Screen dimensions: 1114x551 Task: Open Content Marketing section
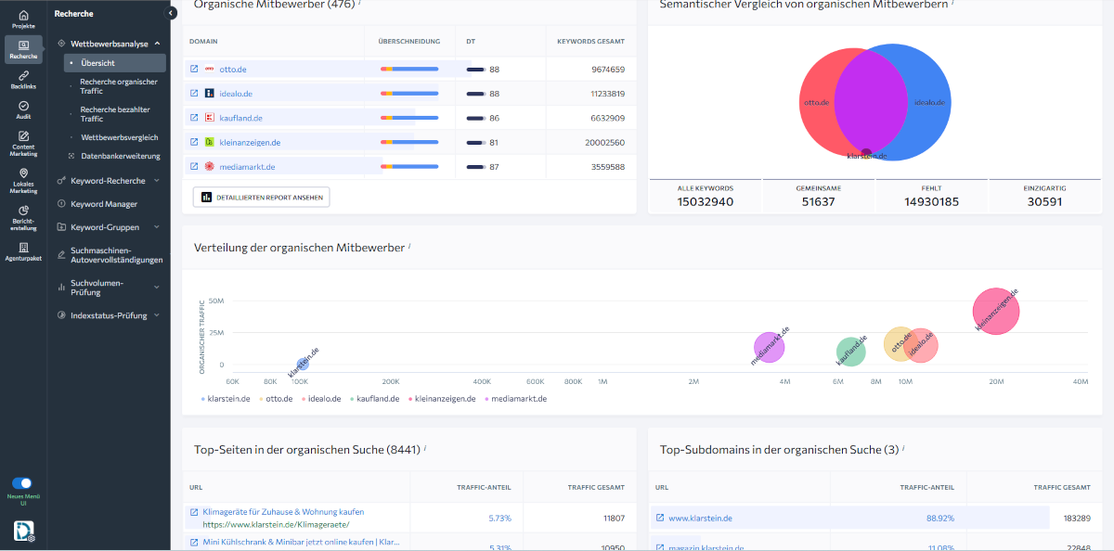tap(23, 143)
